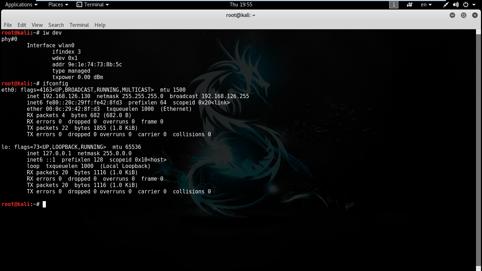
Task: Close the root@kali terminal window
Action: [x=475, y=15]
